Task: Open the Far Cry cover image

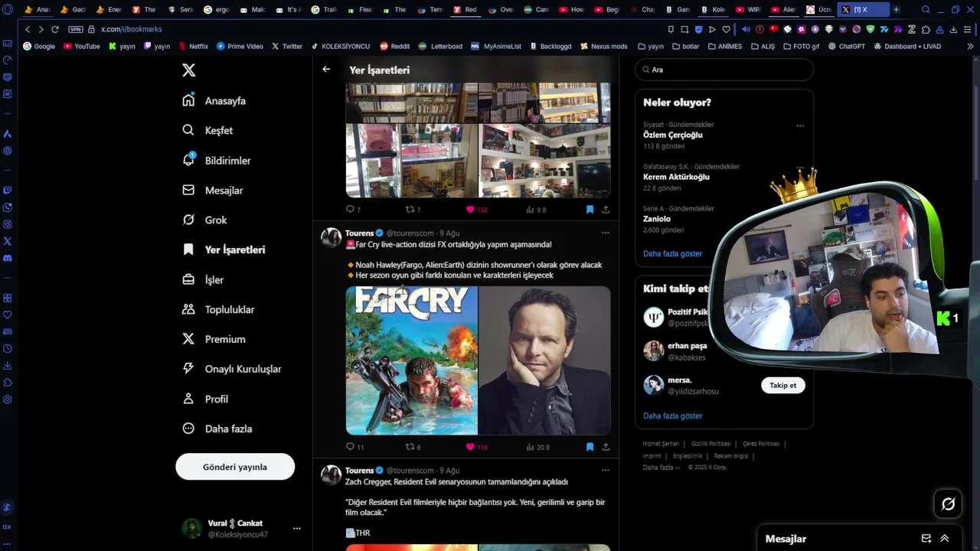Action: coord(412,360)
